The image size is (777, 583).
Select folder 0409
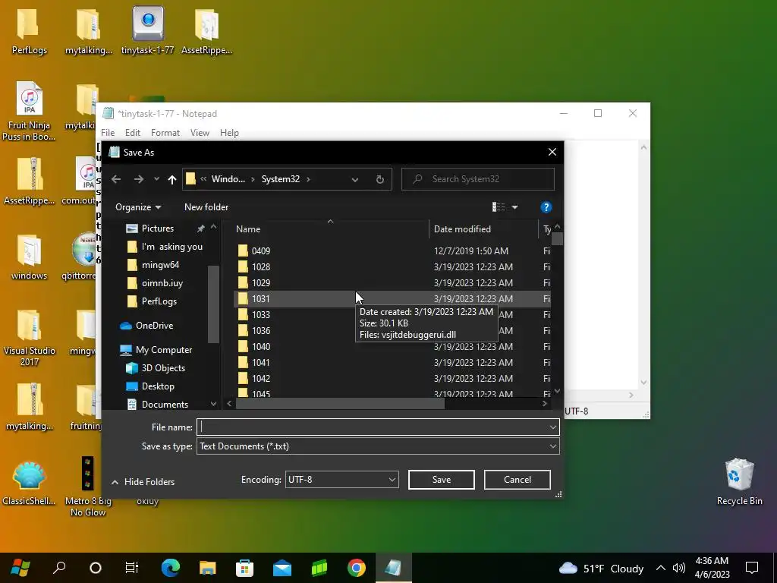pos(261,251)
